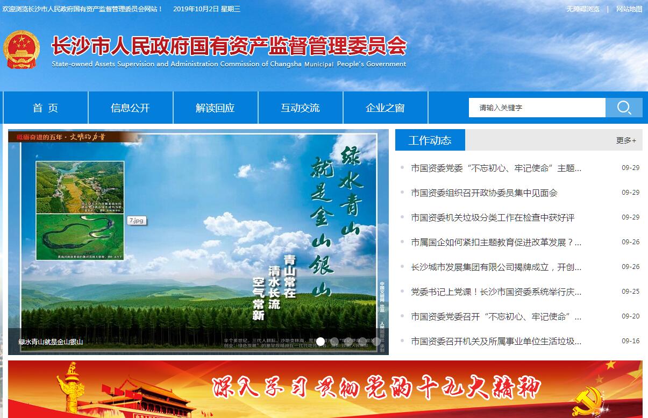The height and width of the screenshot is (418, 648).
Task: Click the 请输入关键字 search field
Action: click(x=536, y=108)
